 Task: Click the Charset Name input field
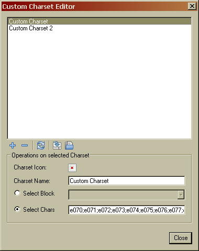pos(127,181)
